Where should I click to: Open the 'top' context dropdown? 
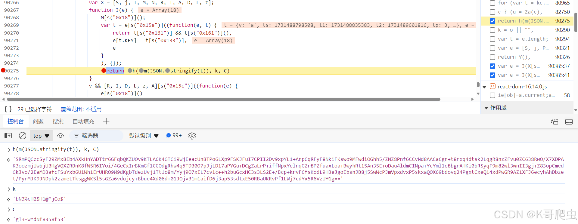click(42, 136)
